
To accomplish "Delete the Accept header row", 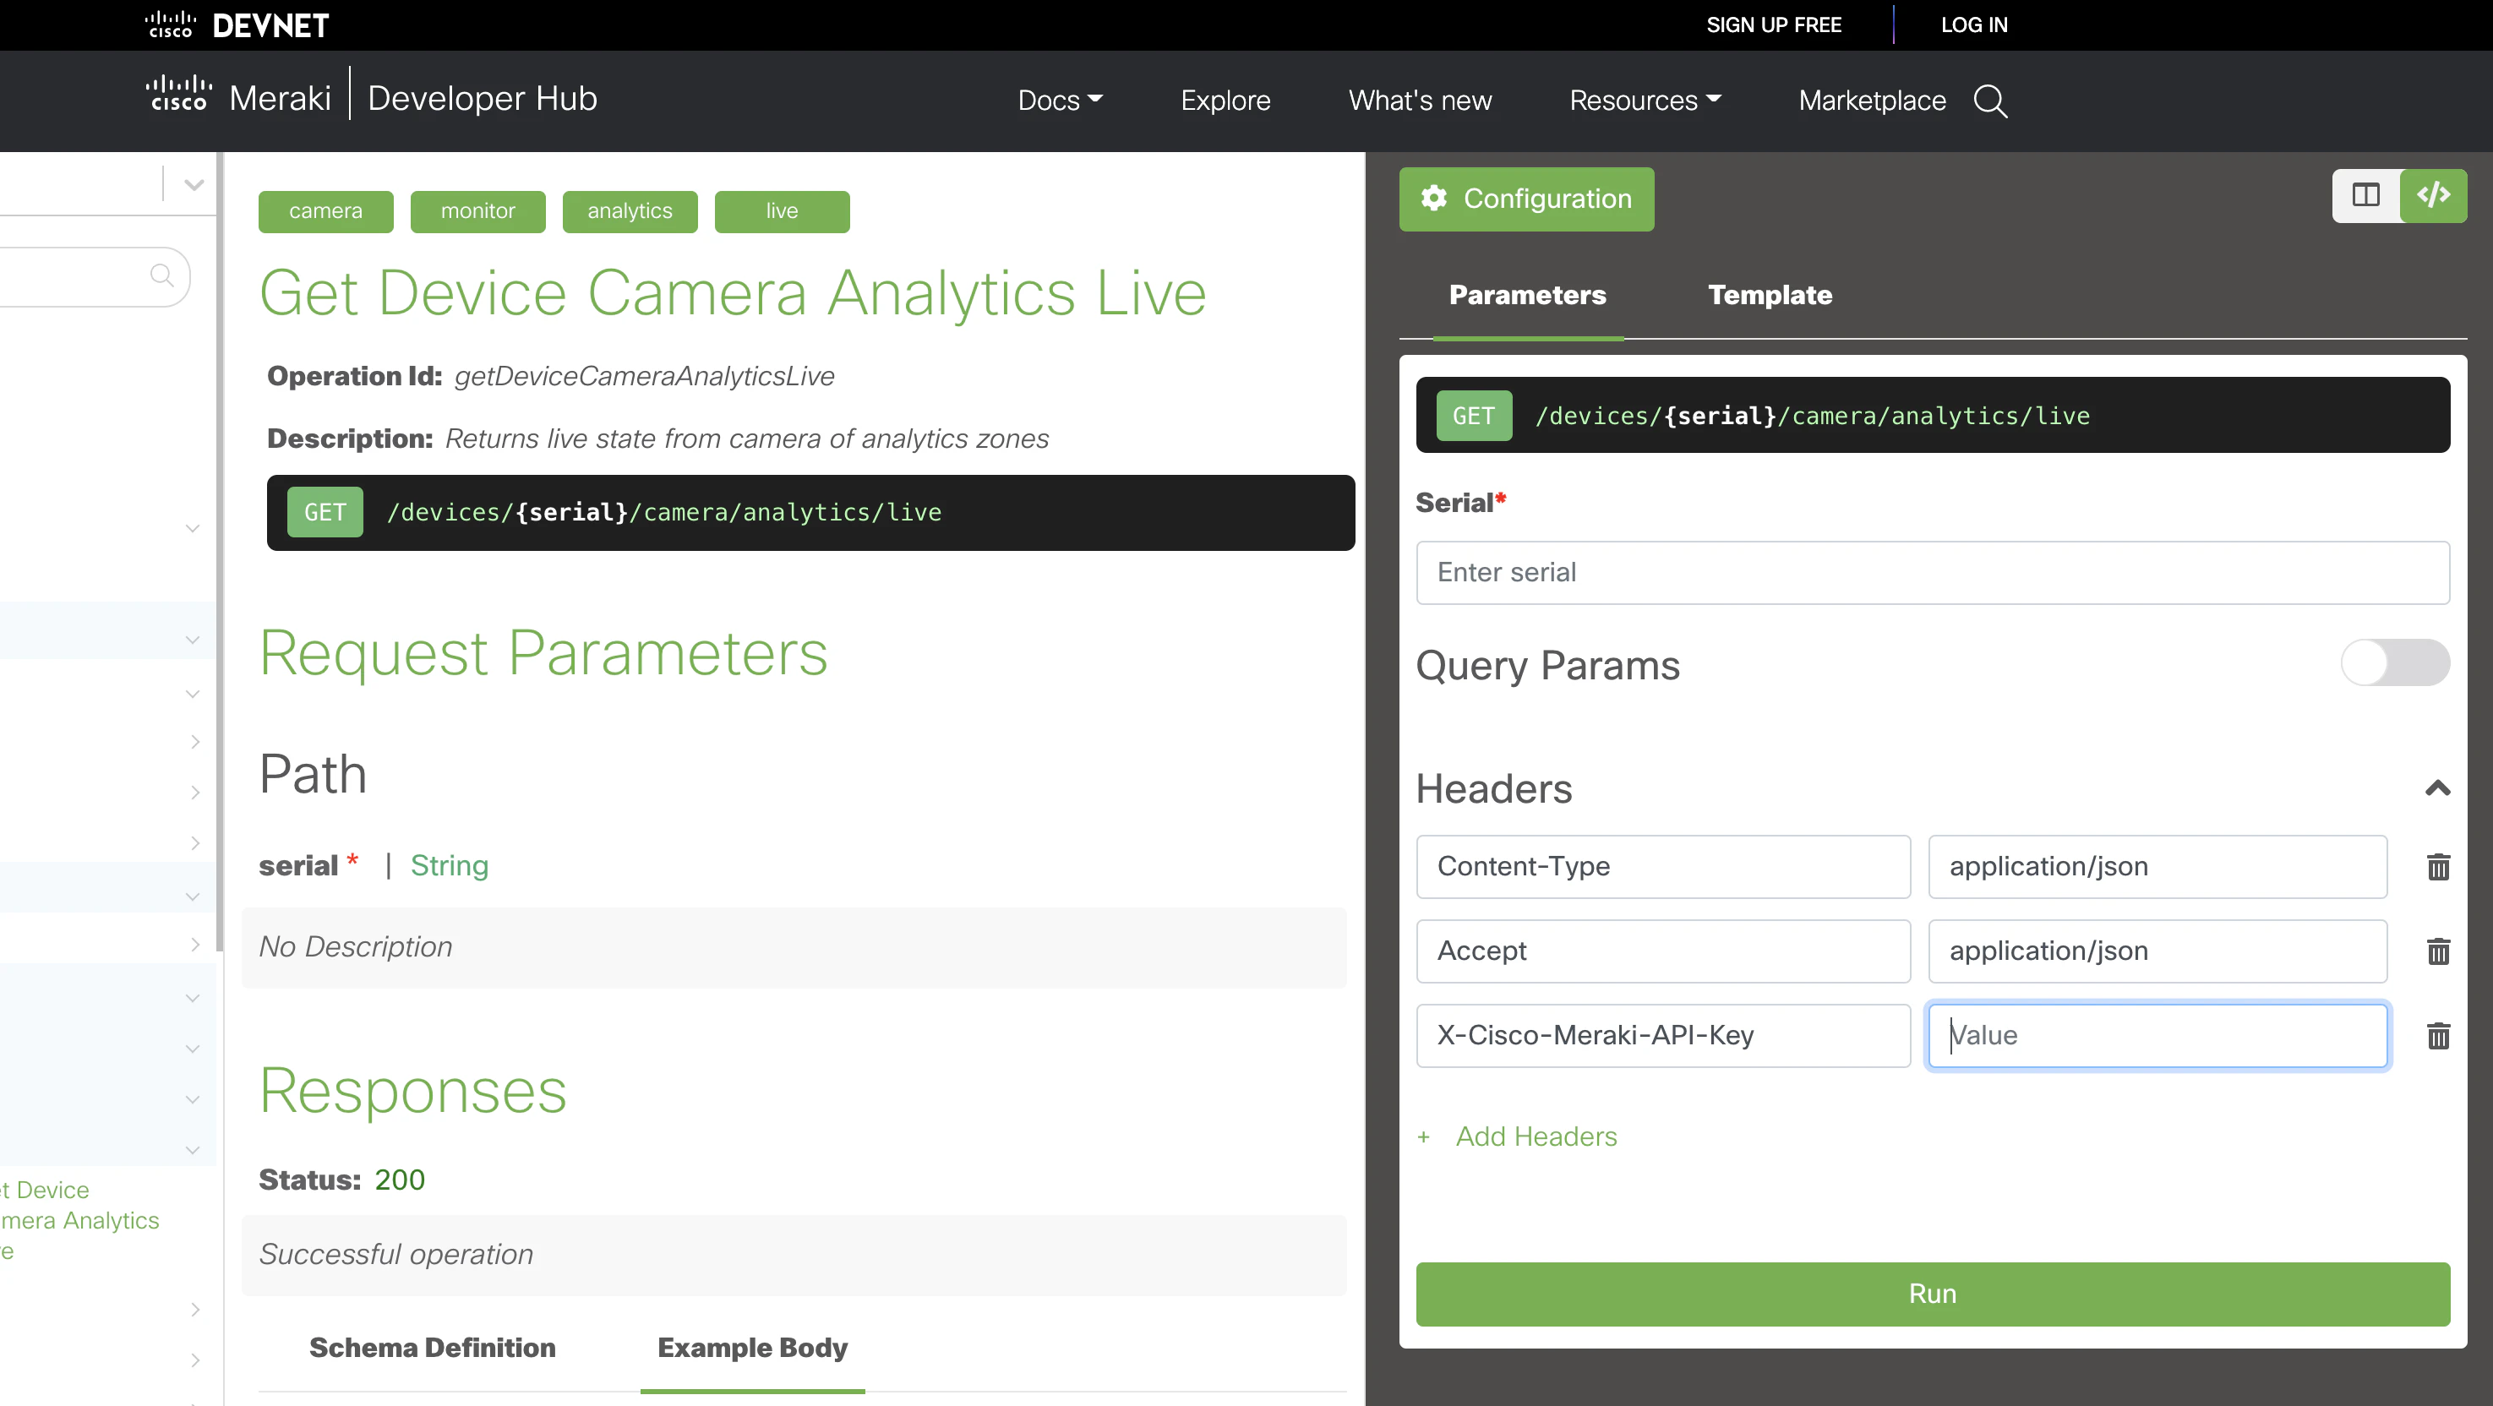I will (2438, 951).
